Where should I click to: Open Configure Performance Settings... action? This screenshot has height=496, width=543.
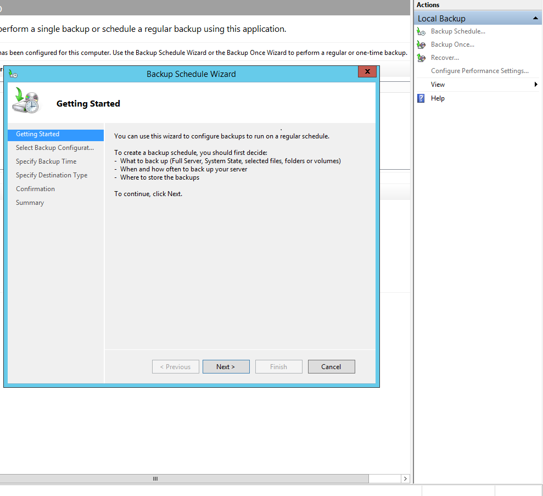tap(480, 71)
